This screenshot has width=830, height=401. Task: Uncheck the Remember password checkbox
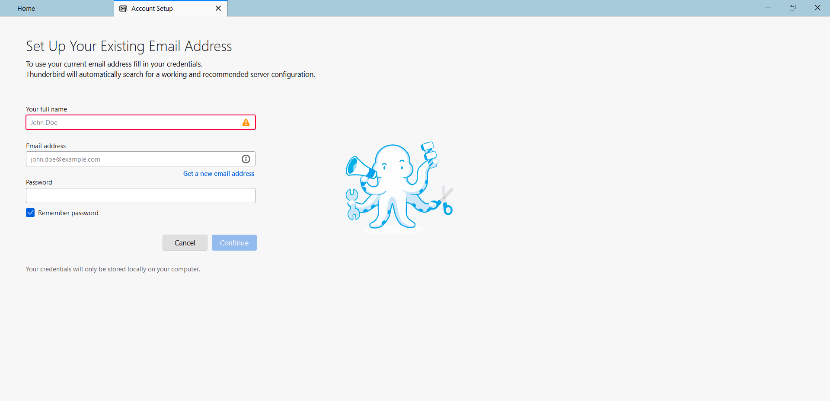click(x=30, y=212)
